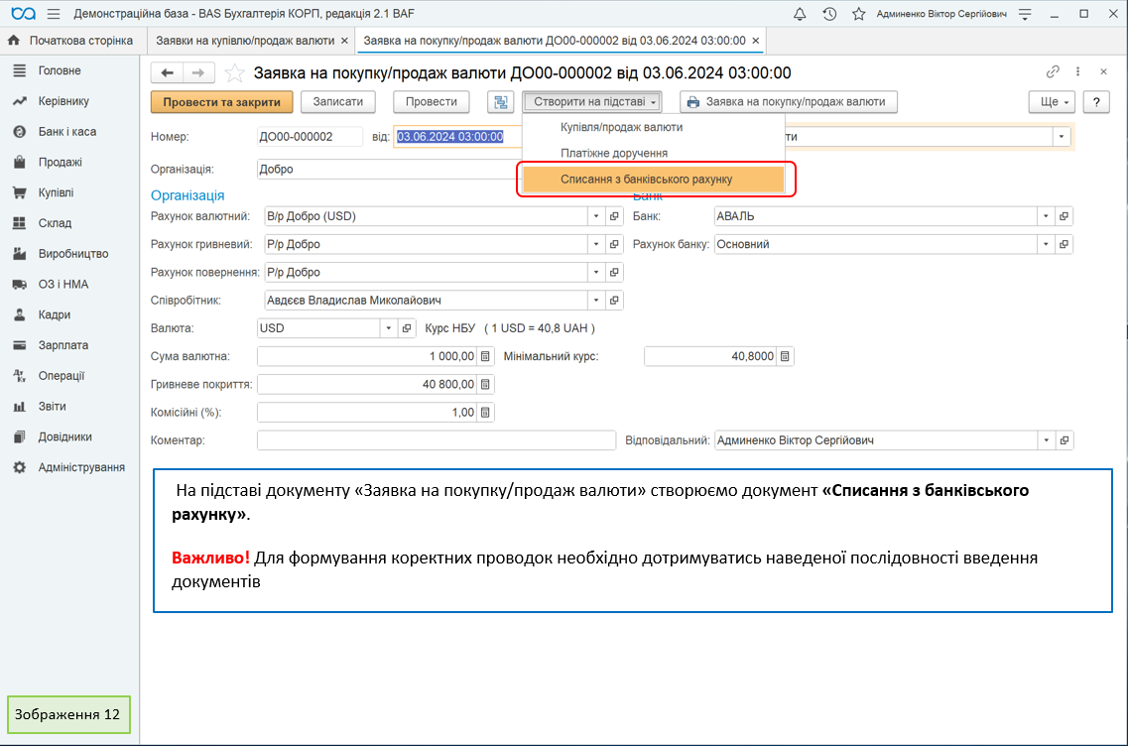The image size is (1128, 746).
Task: Switch to Початкова сторінка tab
Action: (x=72, y=41)
